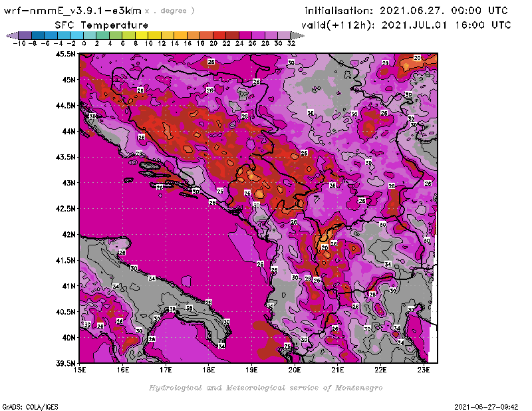Viewport: 532px width, 411px height.
Task: Click the 19E longitude axis label
Action: point(251,370)
